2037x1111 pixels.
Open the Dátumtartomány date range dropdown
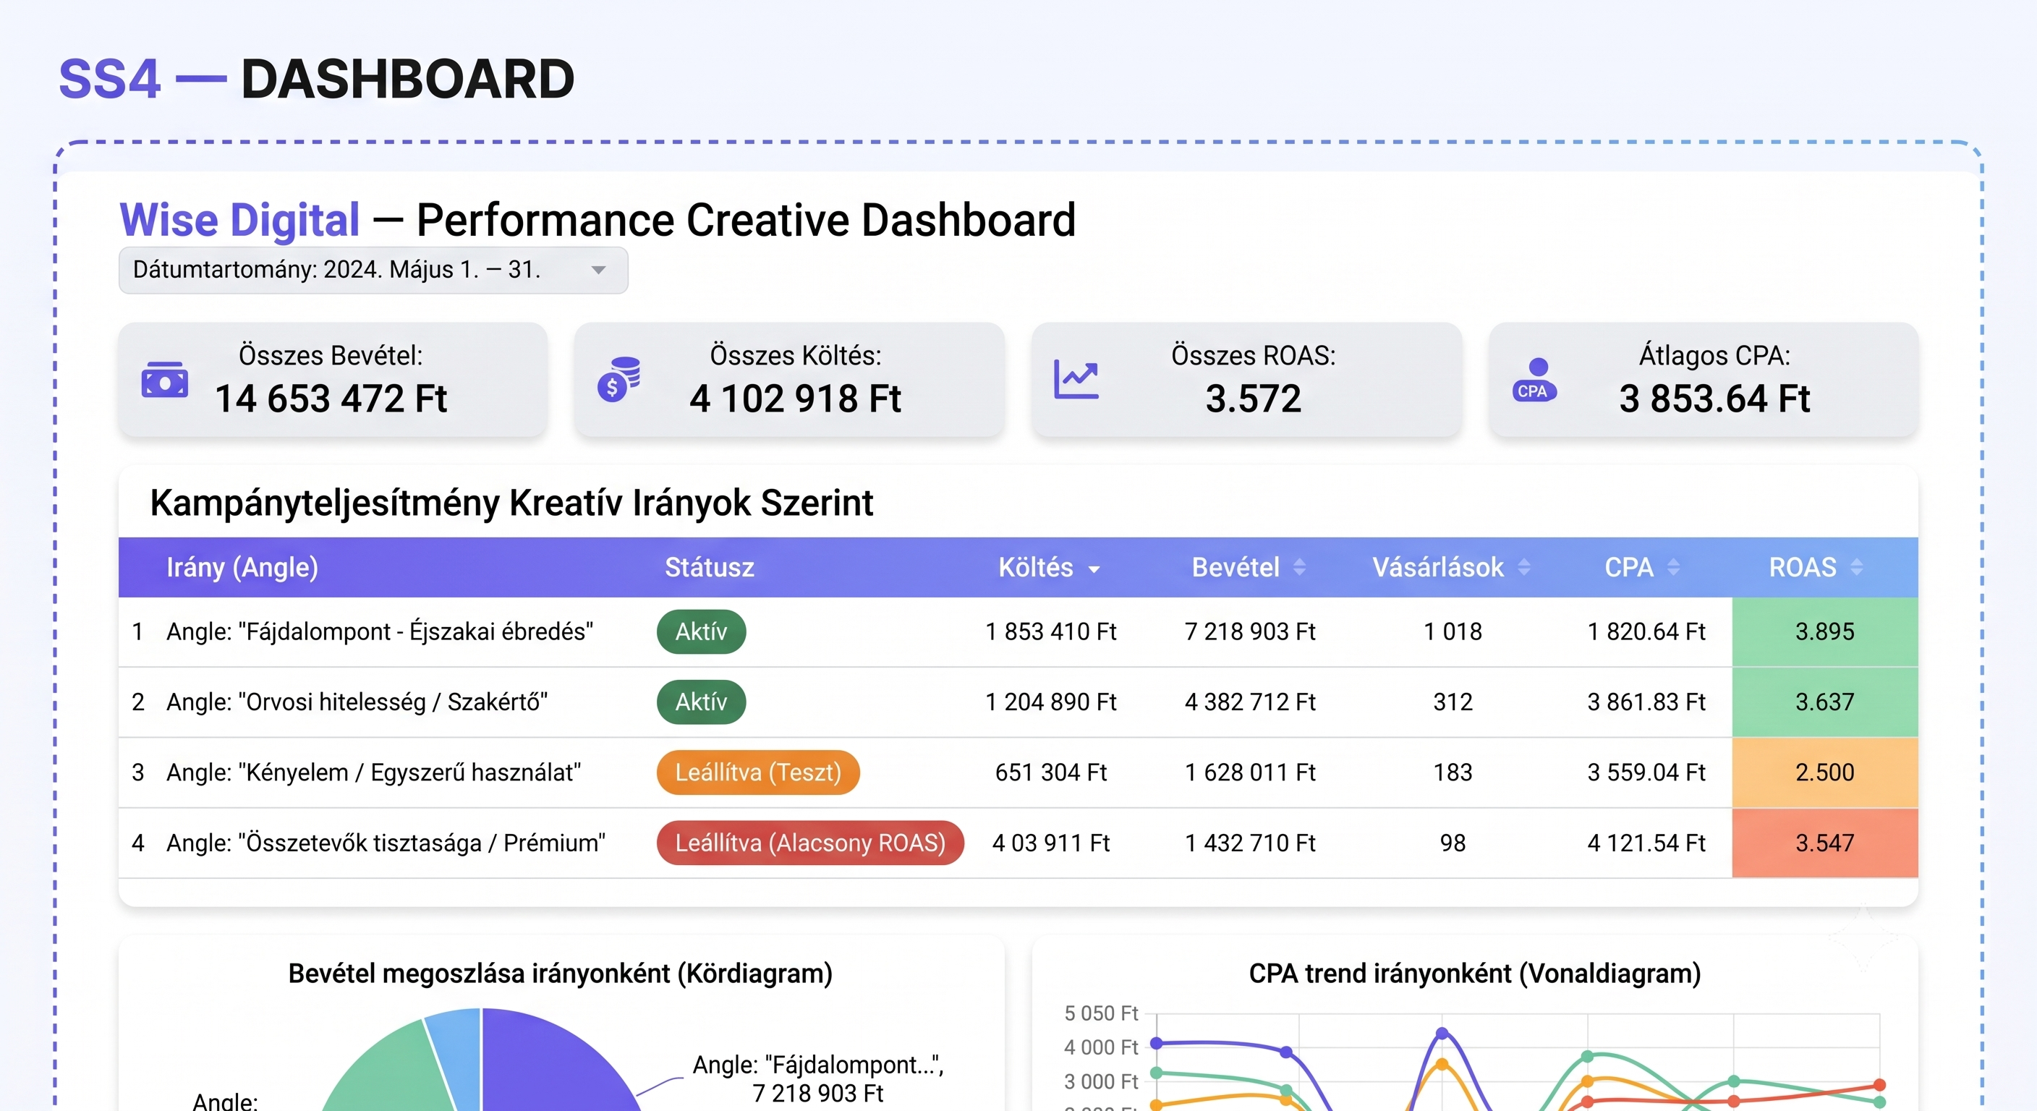tap(373, 271)
